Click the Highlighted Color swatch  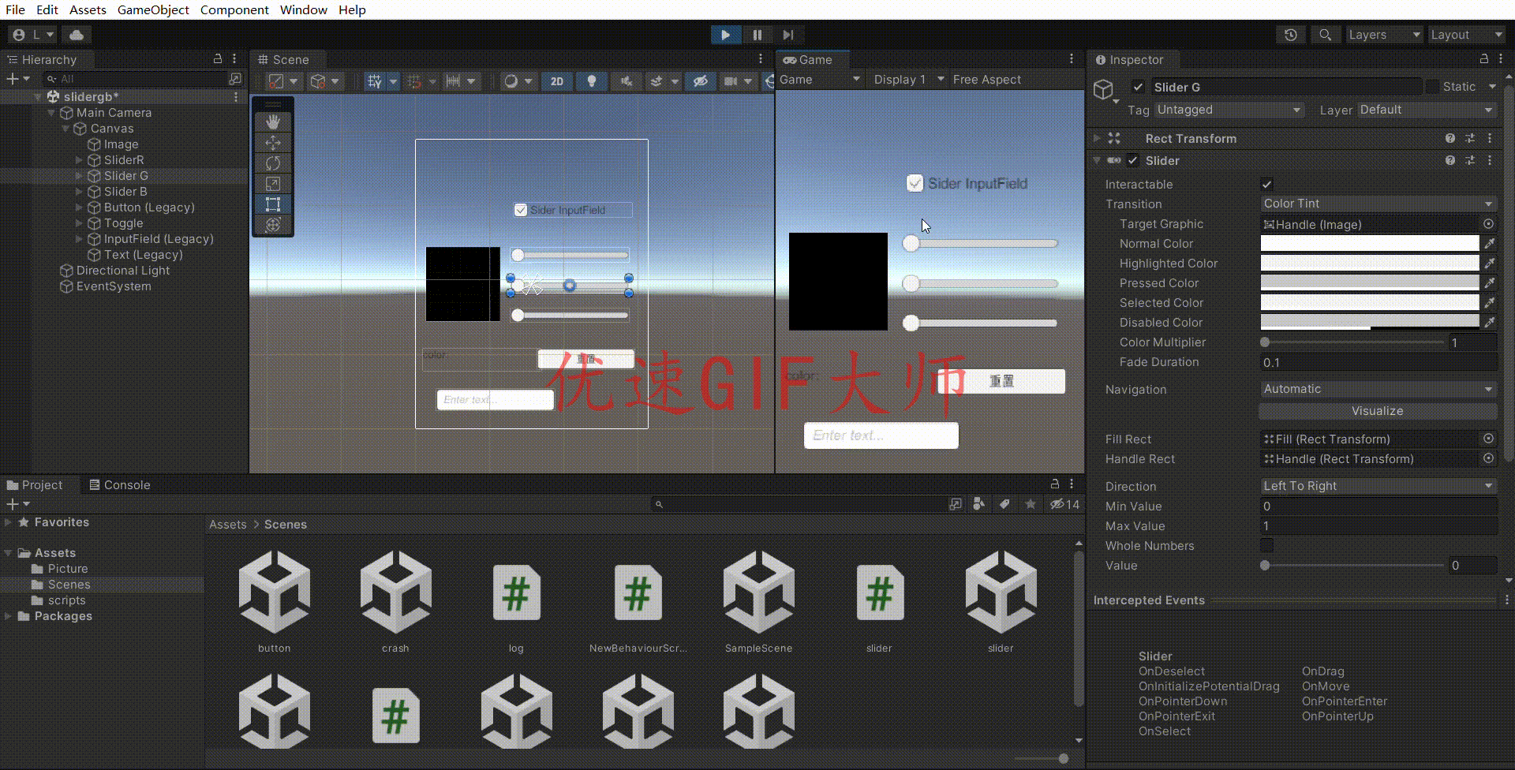1370,263
